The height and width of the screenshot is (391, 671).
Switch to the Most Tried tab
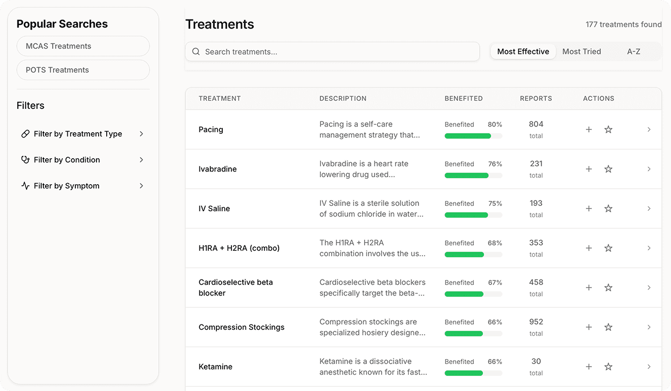[582, 51]
